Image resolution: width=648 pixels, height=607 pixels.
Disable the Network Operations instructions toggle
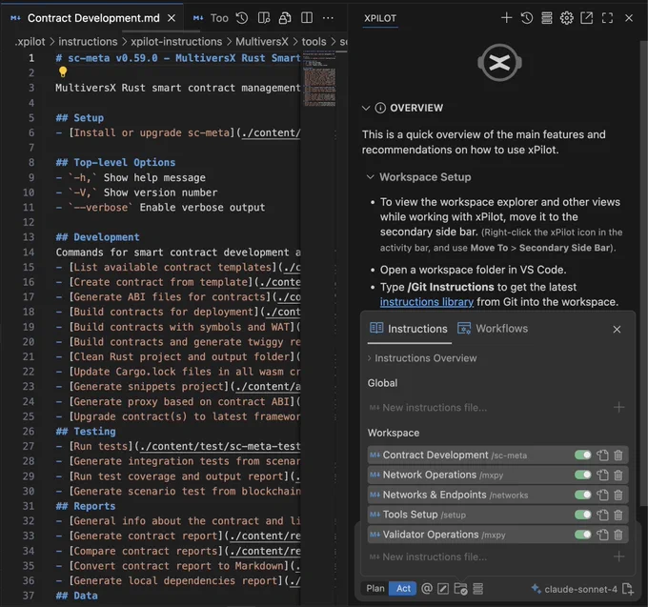click(582, 475)
